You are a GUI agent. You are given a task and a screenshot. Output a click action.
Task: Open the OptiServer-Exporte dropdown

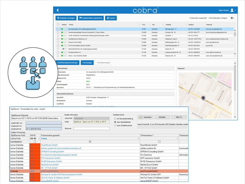tap(60, 119)
